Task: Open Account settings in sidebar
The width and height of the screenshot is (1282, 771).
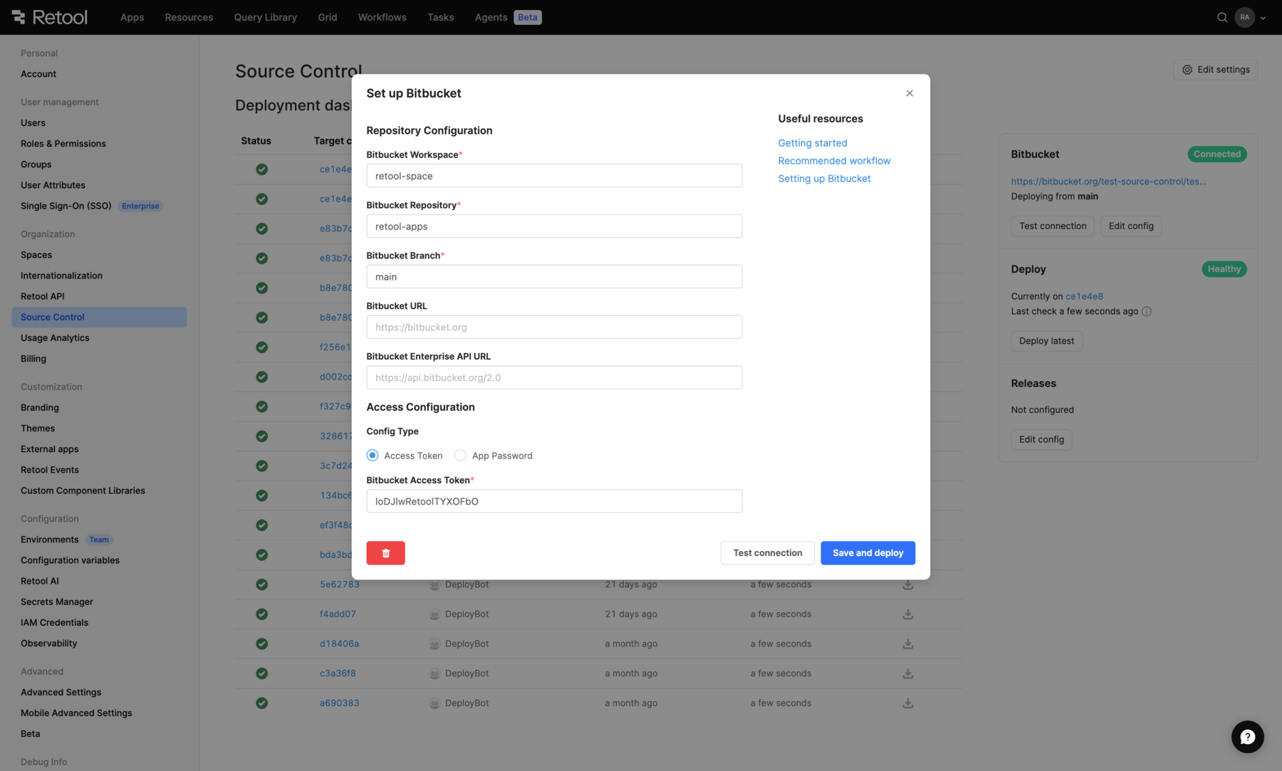Action: tap(38, 73)
